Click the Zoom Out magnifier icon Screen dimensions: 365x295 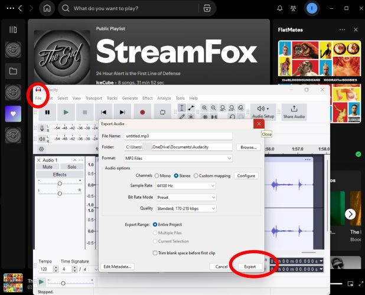pos(213,108)
